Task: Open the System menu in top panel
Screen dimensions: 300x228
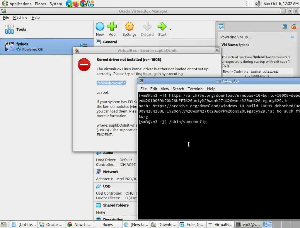Action: [56, 4]
